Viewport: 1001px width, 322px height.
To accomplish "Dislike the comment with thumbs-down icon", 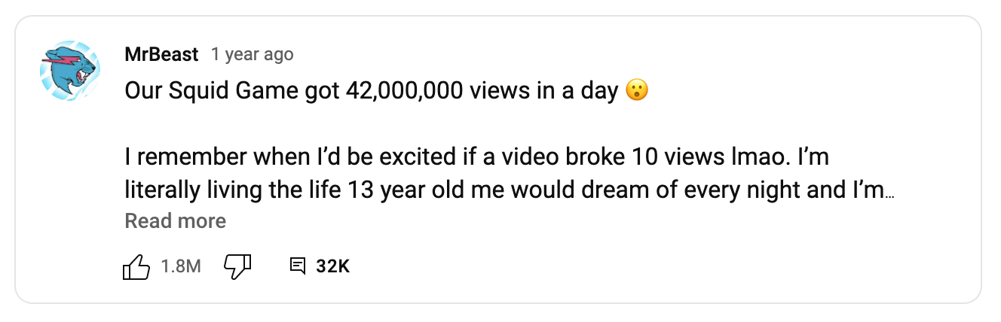I will coord(237,266).
